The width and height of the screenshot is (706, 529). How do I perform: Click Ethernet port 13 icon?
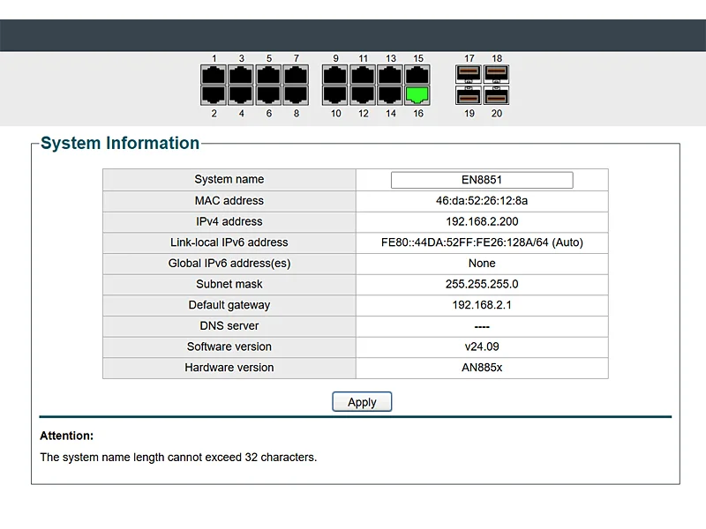point(390,75)
